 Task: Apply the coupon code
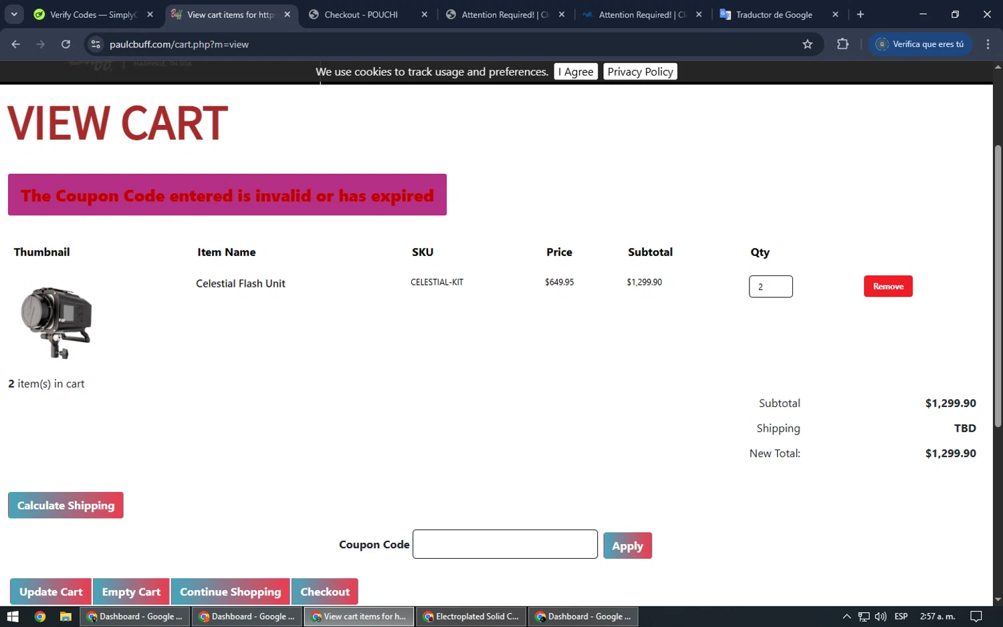pyautogui.click(x=627, y=545)
